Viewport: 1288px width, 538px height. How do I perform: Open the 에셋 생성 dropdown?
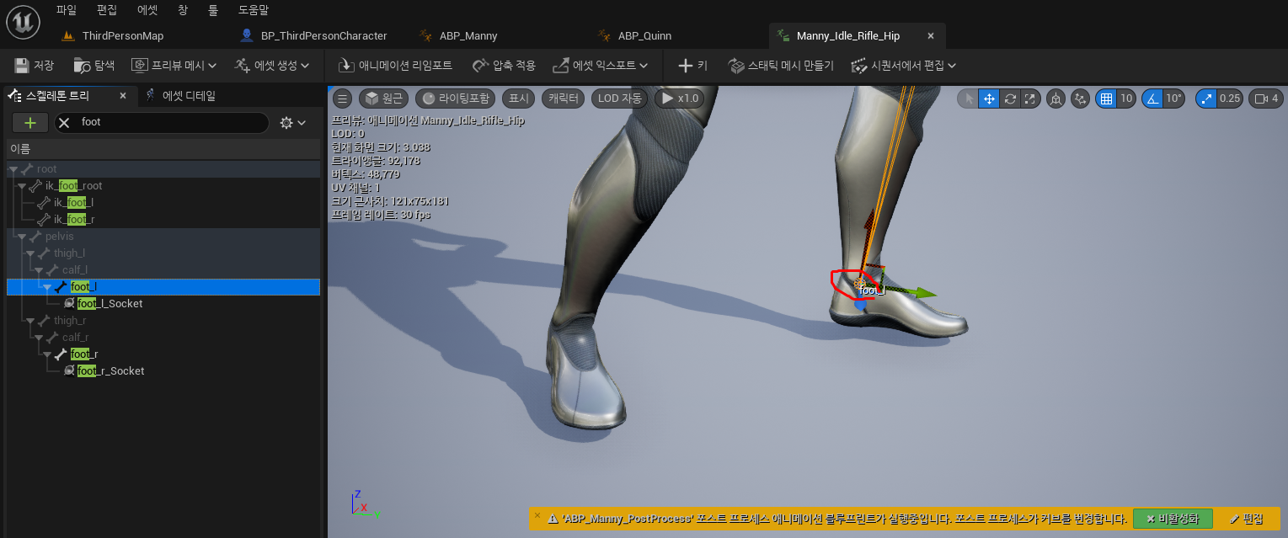click(271, 65)
